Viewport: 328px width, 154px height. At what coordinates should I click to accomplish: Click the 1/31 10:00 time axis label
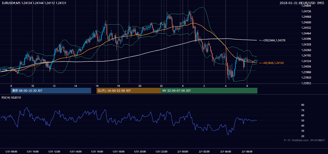pos(33,152)
